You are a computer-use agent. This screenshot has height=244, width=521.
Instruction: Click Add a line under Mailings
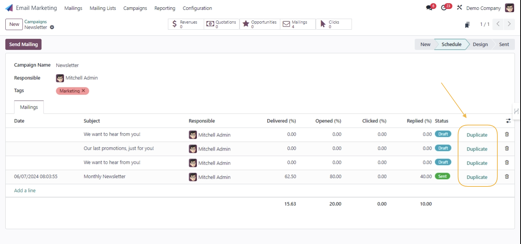tap(25, 189)
